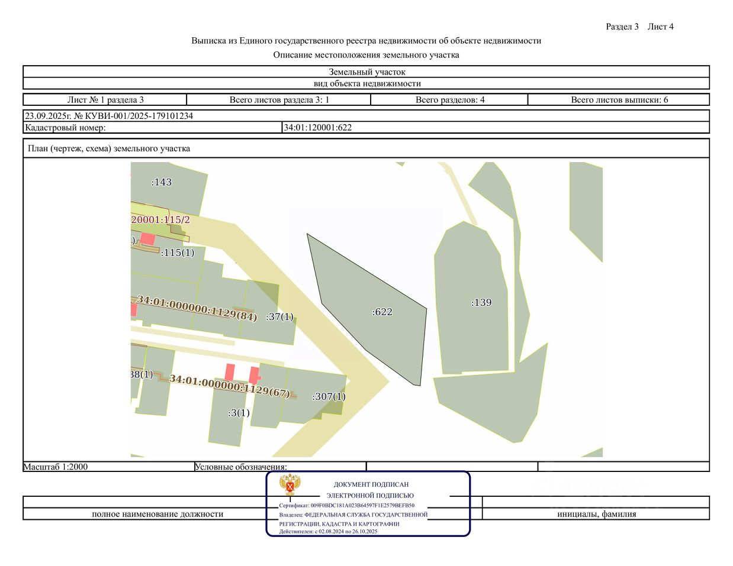733x566 pixels.
Task: Click 'Лист 4' text at page top
Action: click(661, 26)
